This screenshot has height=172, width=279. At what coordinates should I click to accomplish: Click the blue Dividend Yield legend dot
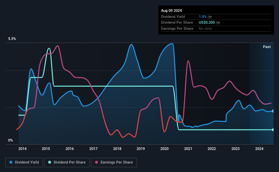[11, 162]
